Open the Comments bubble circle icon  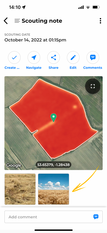93,57
